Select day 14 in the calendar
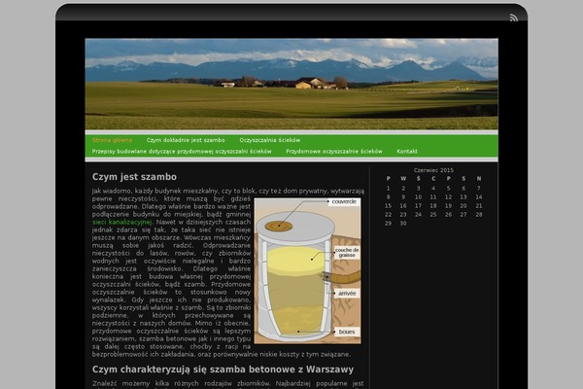583x389 pixels. click(479, 197)
